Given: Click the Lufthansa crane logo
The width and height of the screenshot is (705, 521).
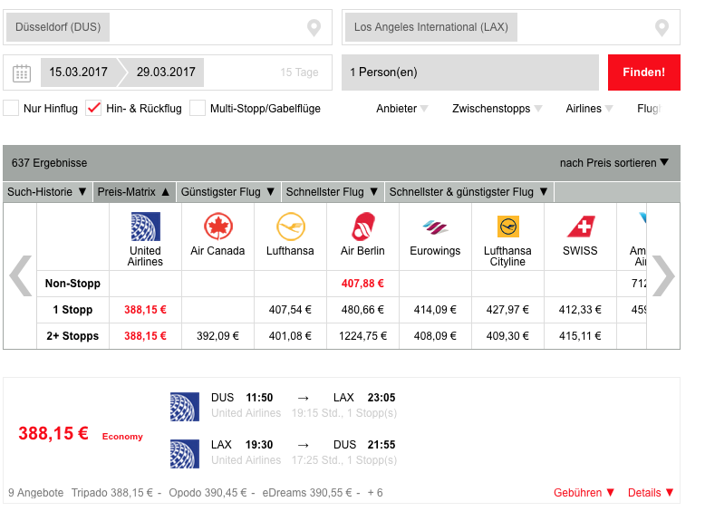Looking at the screenshot, I should point(291,227).
